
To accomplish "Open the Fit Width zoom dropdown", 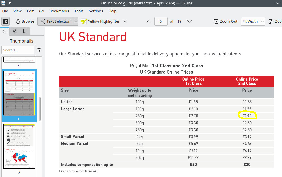I will coord(253,21).
